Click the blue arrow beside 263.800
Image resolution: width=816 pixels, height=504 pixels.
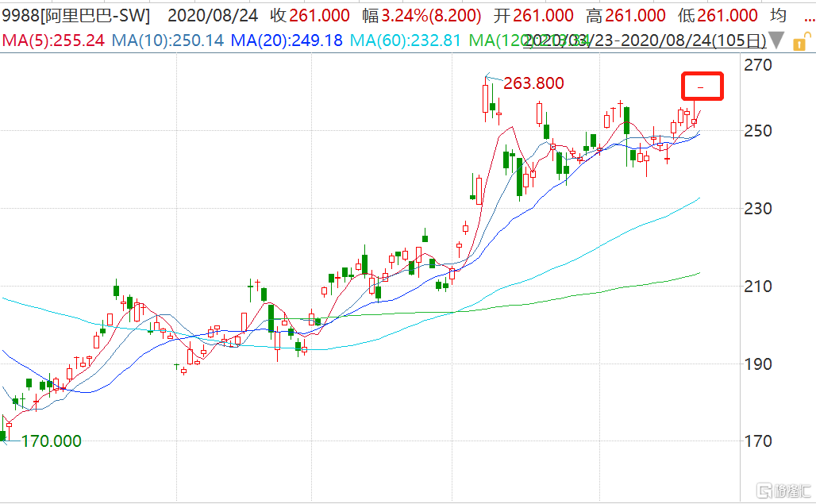(x=494, y=78)
